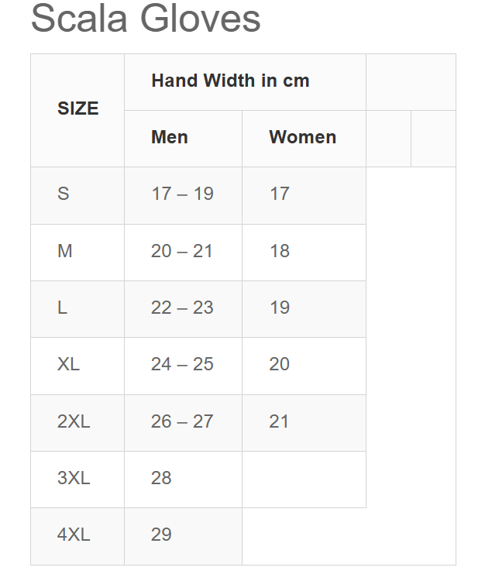
Task: Click the women's 18 width cell
Action: (x=280, y=251)
